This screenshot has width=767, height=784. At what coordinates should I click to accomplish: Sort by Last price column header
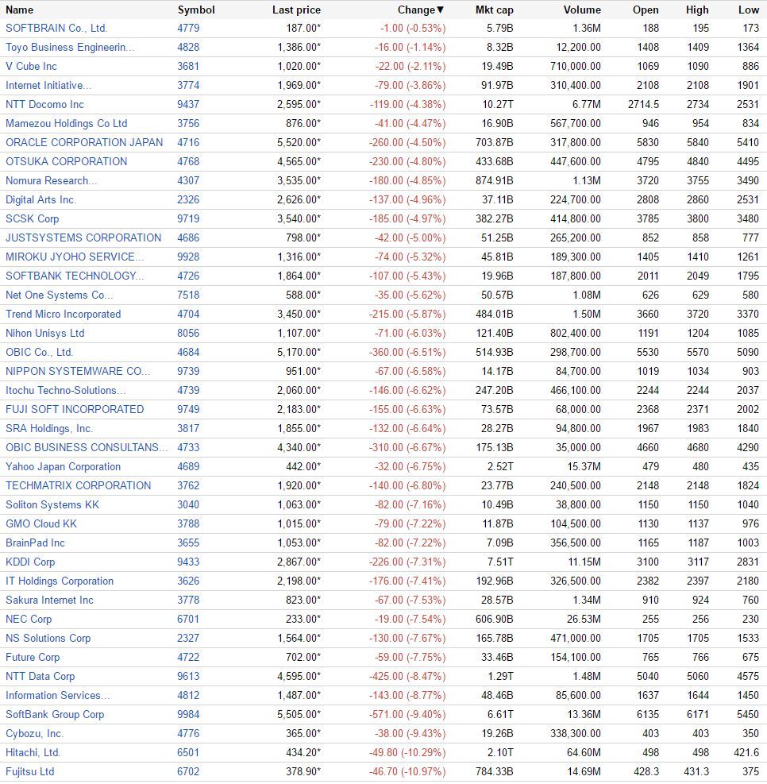[x=296, y=10]
